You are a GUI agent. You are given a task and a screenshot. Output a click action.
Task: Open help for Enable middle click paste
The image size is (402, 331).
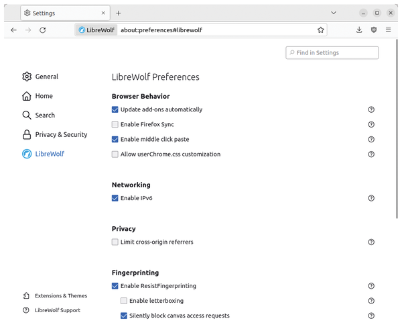371,139
